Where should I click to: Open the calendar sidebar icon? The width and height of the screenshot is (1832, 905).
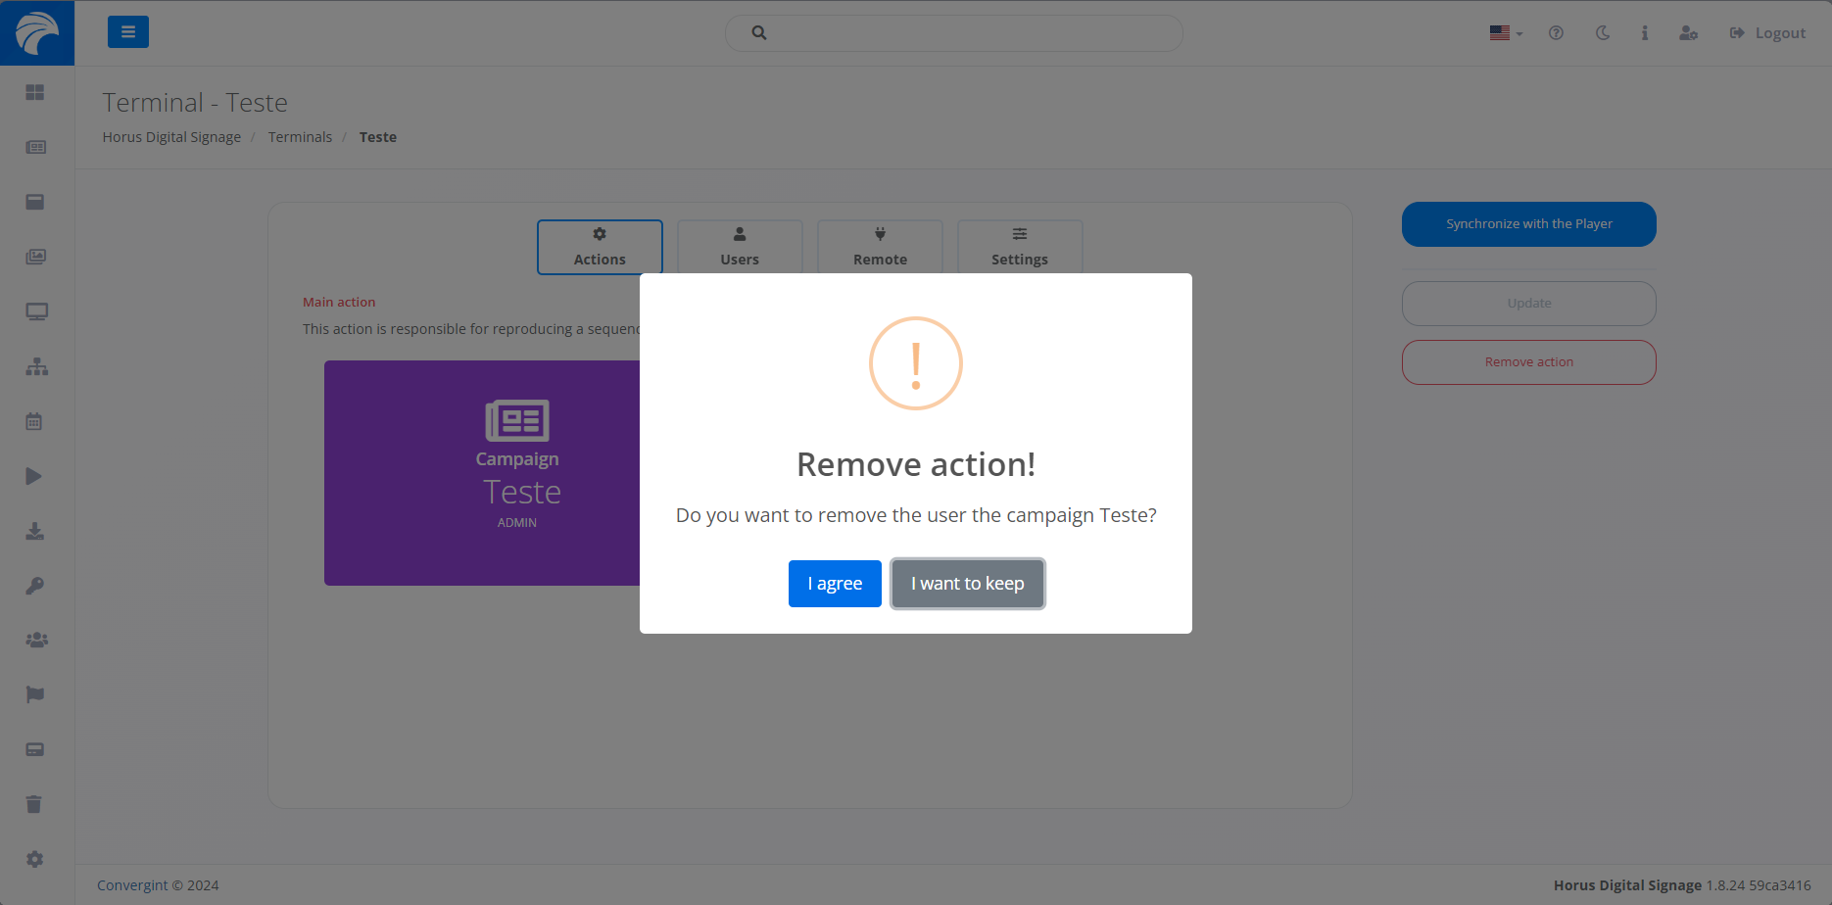(x=34, y=421)
